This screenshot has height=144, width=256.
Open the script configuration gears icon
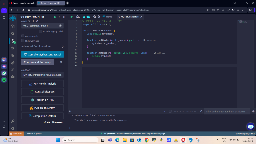[x=78, y=17]
